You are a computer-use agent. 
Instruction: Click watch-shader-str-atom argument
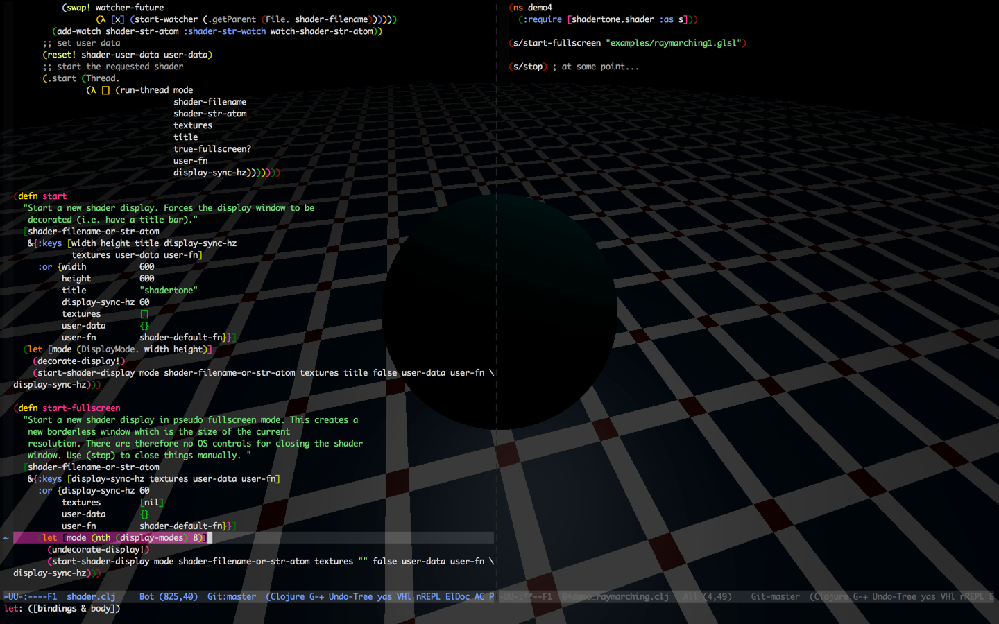(322, 31)
